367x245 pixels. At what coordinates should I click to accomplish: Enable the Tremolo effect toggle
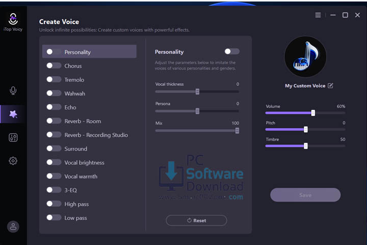pyautogui.click(x=54, y=80)
